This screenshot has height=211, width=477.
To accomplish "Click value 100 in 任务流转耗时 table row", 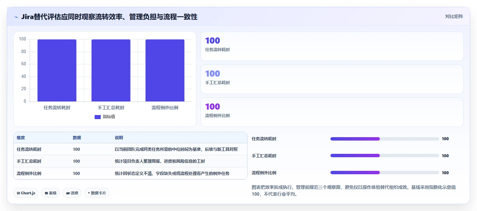I will click(76, 149).
